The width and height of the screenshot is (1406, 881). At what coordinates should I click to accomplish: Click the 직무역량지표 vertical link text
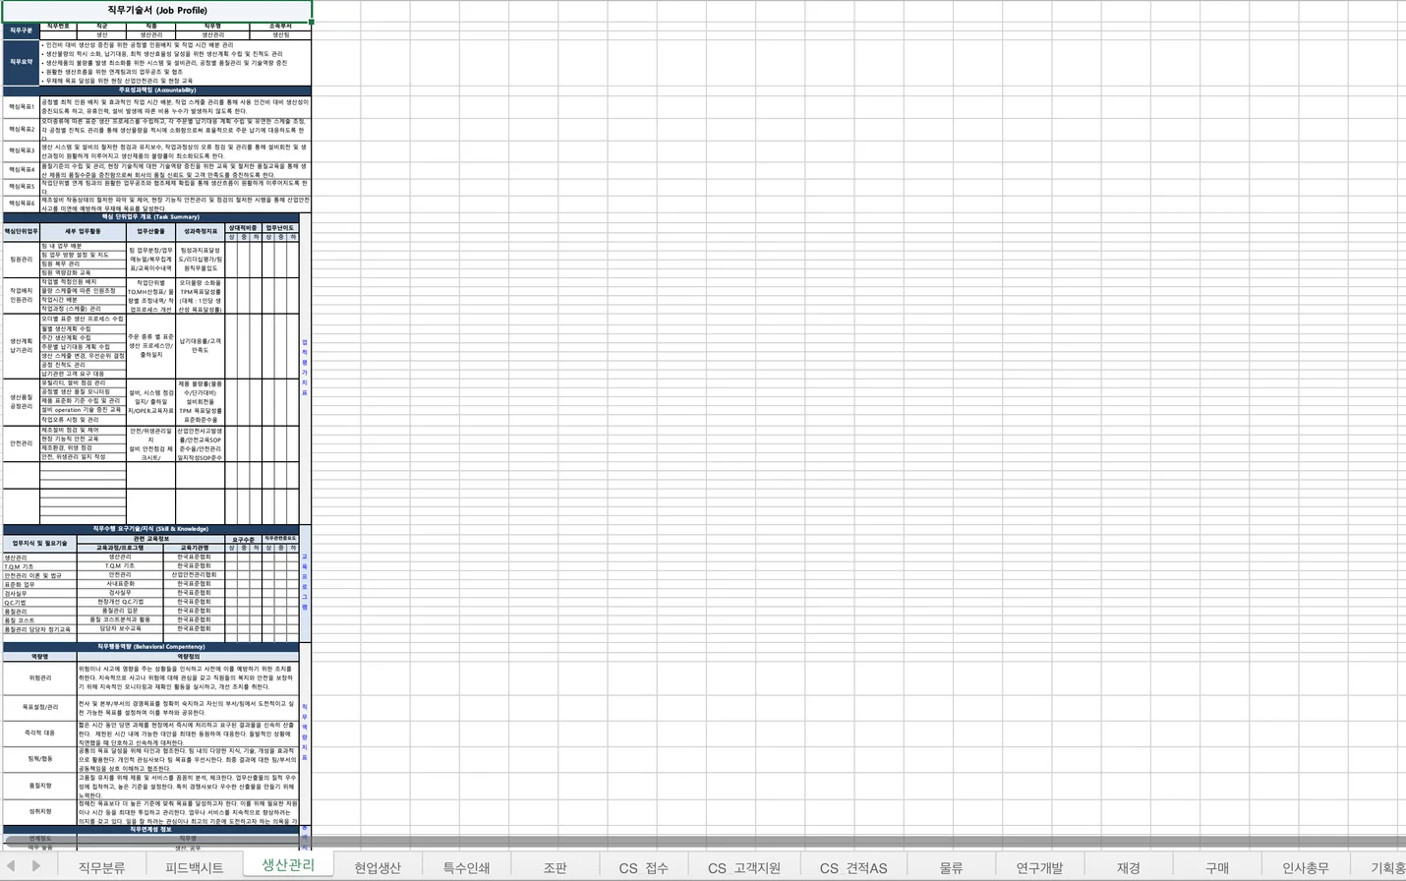point(305,732)
